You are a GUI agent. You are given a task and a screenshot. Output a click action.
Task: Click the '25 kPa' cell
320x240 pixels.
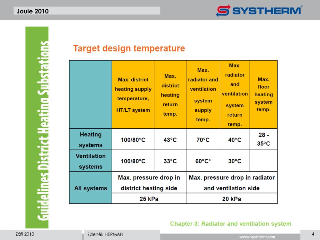(x=149, y=199)
